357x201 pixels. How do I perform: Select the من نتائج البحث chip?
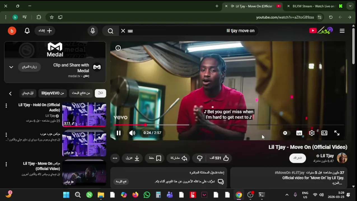point(81,93)
